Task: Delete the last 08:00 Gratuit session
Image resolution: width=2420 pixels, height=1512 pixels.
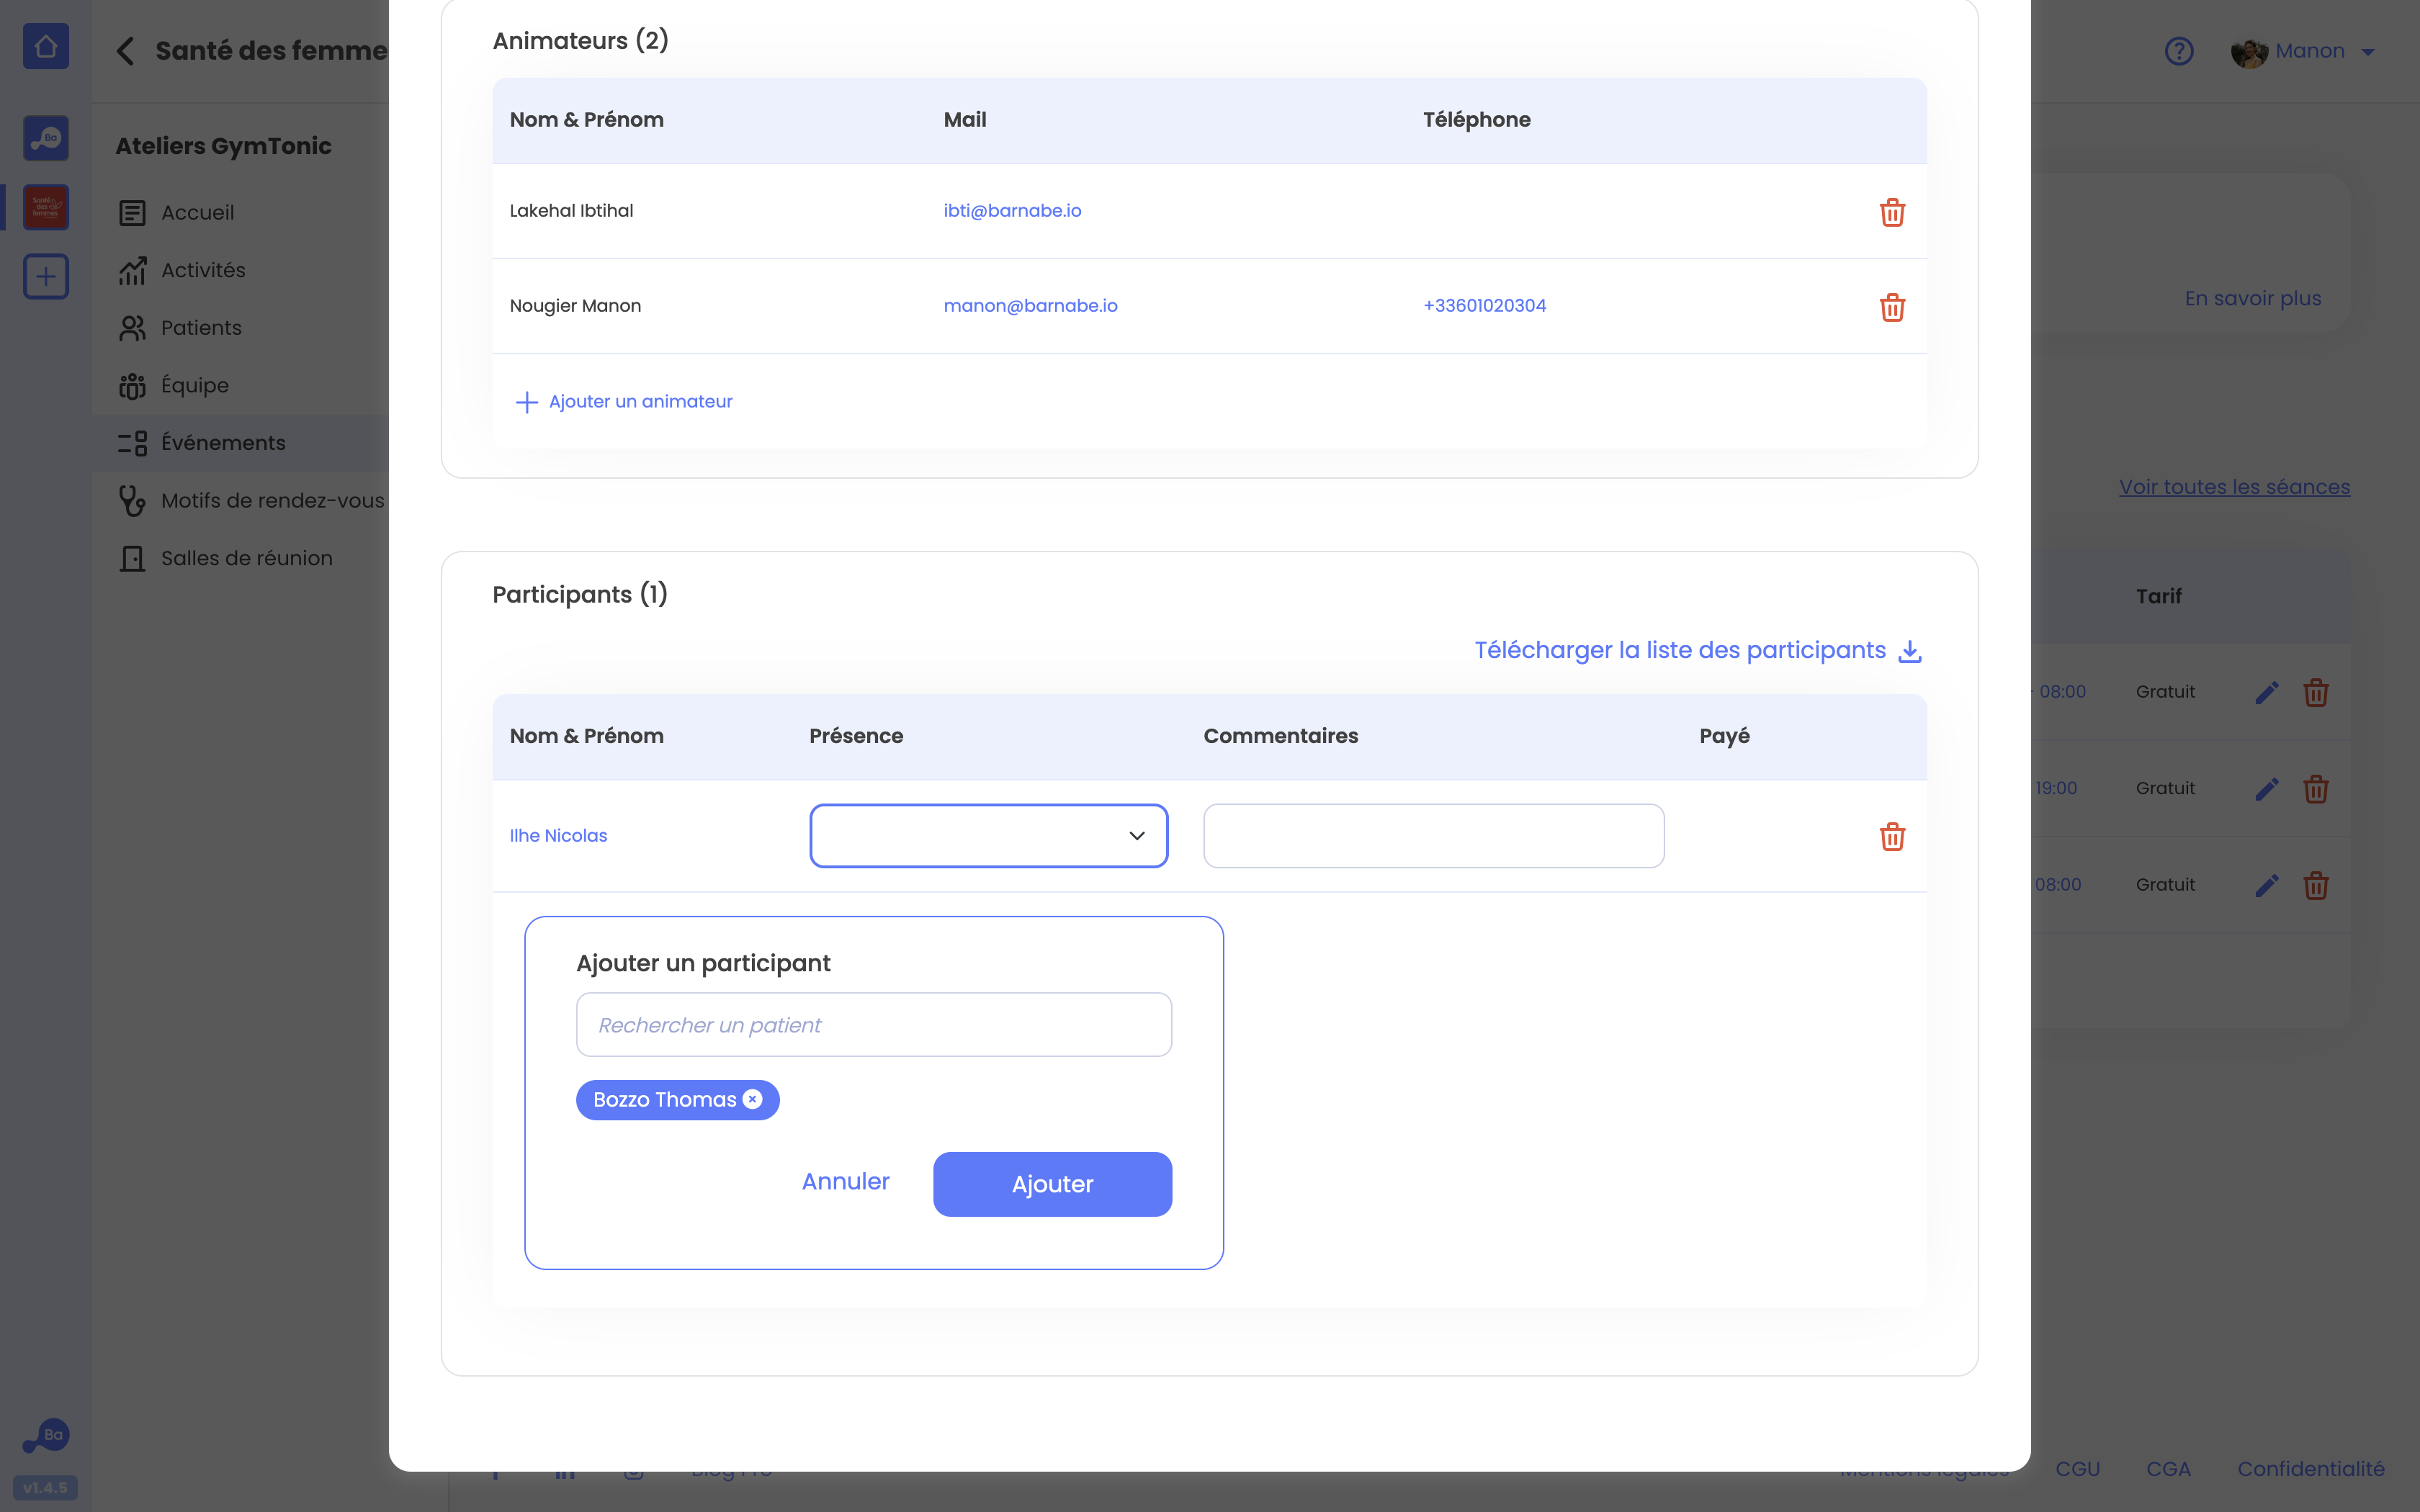Action: tap(2316, 885)
